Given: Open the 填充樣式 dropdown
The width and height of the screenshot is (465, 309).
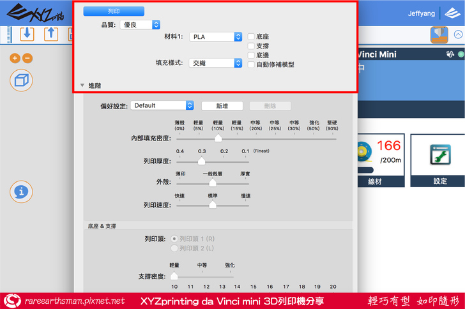Looking at the screenshot, I should pos(216,63).
